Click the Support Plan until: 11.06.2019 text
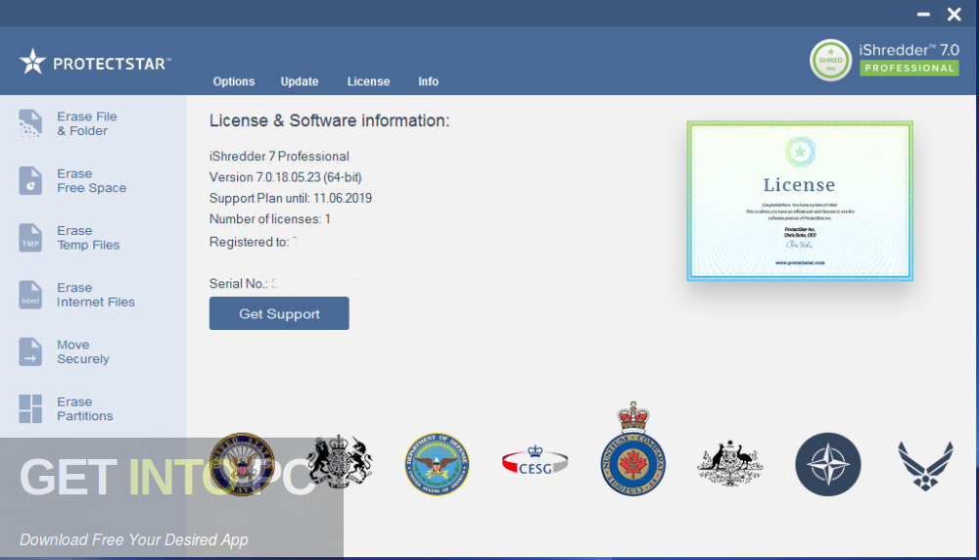The width and height of the screenshot is (979, 560). pos(291,199)
